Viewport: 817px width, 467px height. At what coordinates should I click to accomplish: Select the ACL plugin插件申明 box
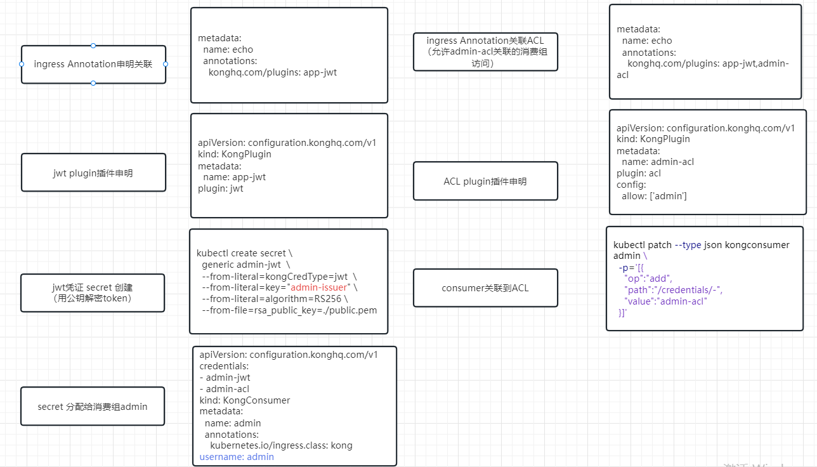[485, 181]
